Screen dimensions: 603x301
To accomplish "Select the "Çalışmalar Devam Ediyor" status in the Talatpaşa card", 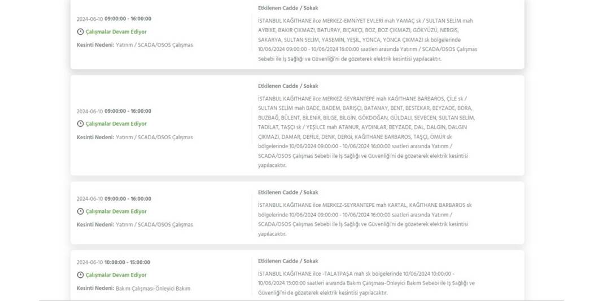I will pos(116,276).
